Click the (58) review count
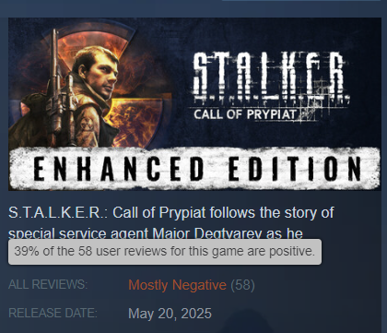387x333 pixels. [x=242, y=285]
